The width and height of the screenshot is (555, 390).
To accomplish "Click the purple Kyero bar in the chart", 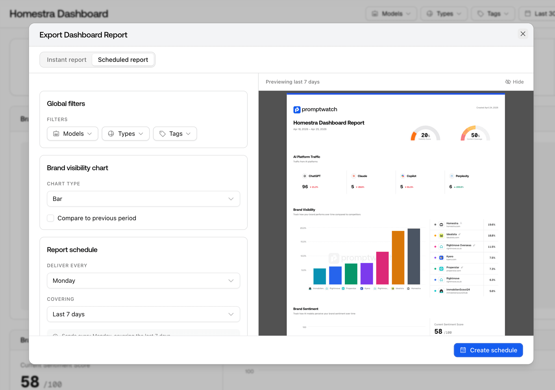I will point(367,274).
